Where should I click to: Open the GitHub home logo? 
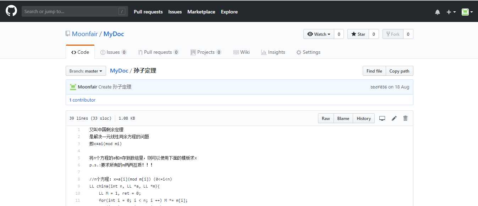tap(11, 11)
